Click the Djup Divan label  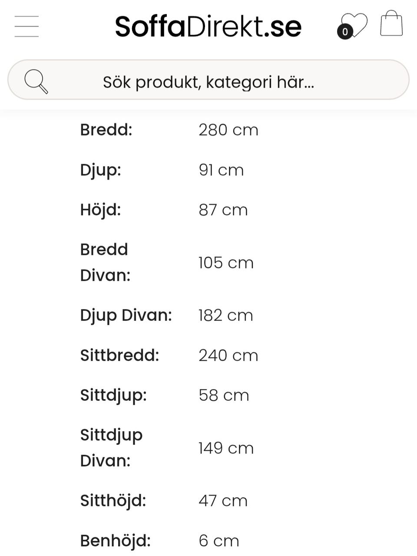pos(126,315)
